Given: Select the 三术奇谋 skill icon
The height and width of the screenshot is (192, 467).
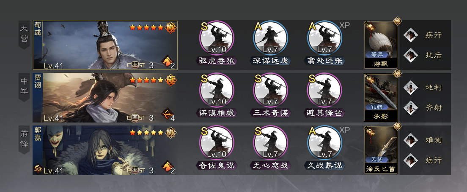Looking at the screenshot, I should (270, 90).
